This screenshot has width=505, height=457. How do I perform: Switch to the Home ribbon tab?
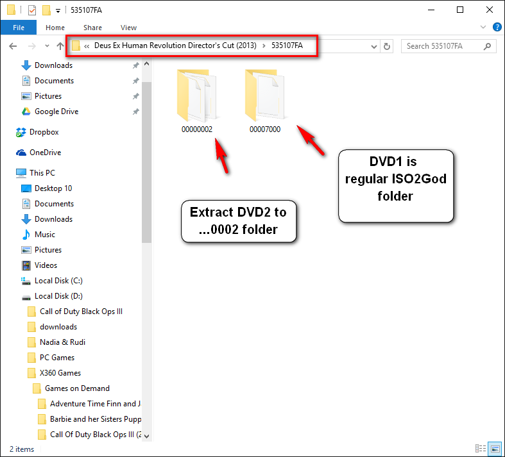point(55,28)
